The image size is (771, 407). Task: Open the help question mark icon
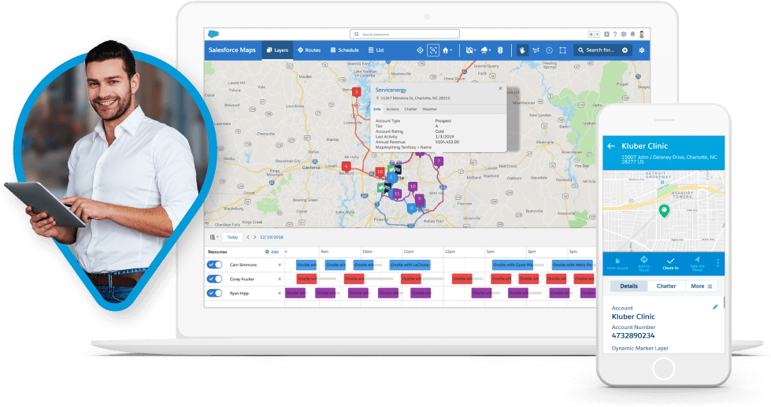tap(614, 35)
